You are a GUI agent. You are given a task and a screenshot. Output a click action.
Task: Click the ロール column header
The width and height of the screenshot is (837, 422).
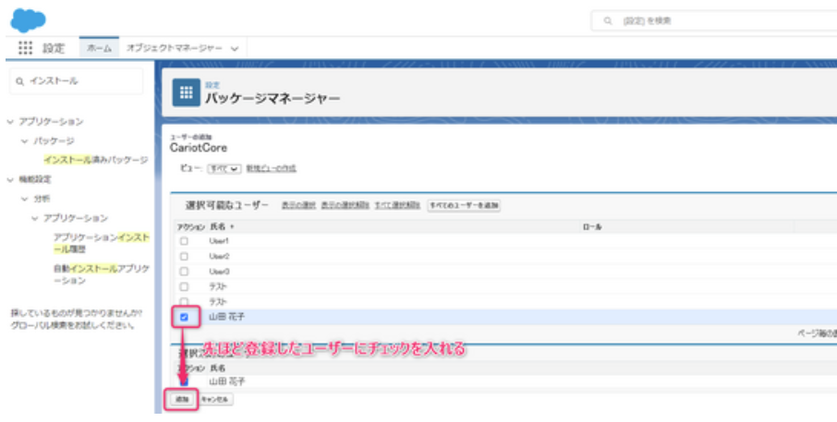(x=591, y=227)
